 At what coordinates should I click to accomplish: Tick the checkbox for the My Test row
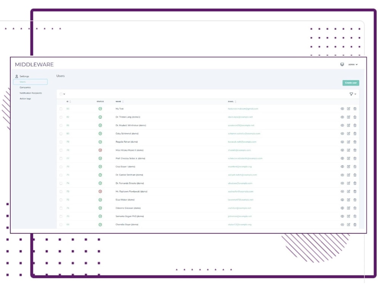(61, 109)
